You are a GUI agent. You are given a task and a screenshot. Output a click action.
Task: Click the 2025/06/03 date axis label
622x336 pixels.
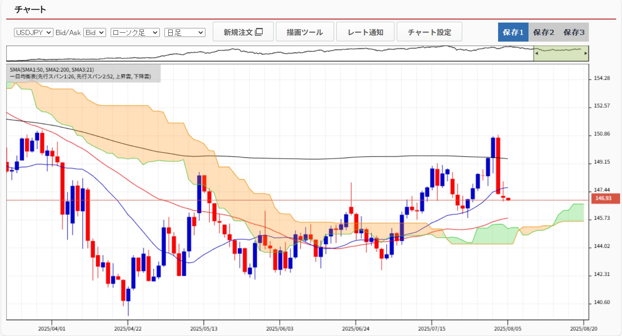[x=280, y=329]
